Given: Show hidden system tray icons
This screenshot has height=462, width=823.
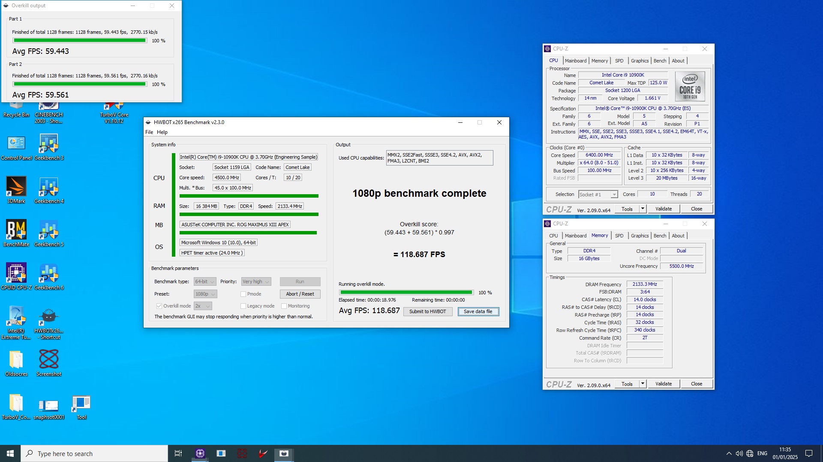Looking at the screenshot, I should pyautogui.click(x=729, y=453).
